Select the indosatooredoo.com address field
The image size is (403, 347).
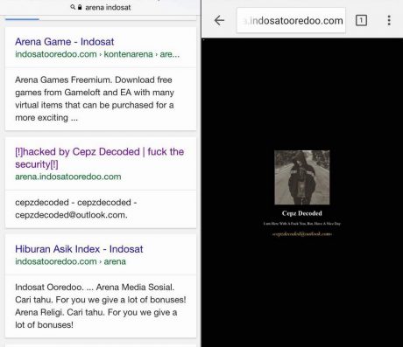pyautogui.click(x=291, y=20)
